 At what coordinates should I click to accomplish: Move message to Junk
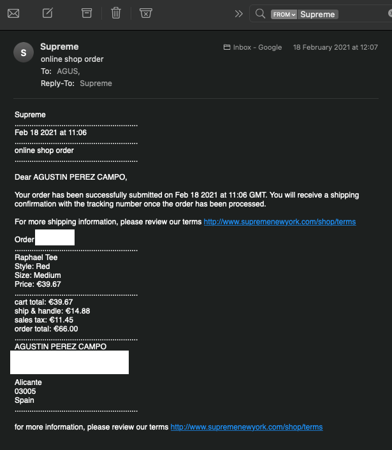(146, 13)
